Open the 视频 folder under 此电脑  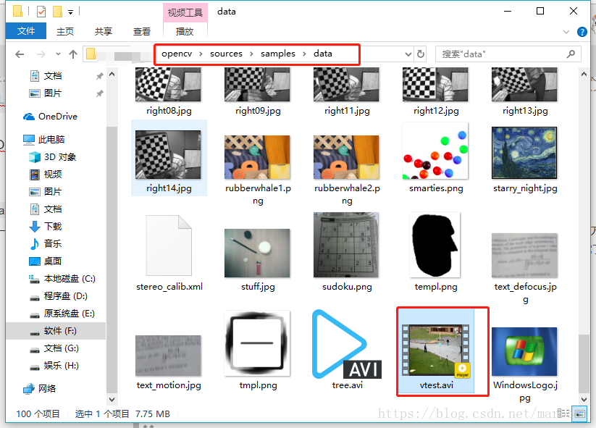point(53,175)
